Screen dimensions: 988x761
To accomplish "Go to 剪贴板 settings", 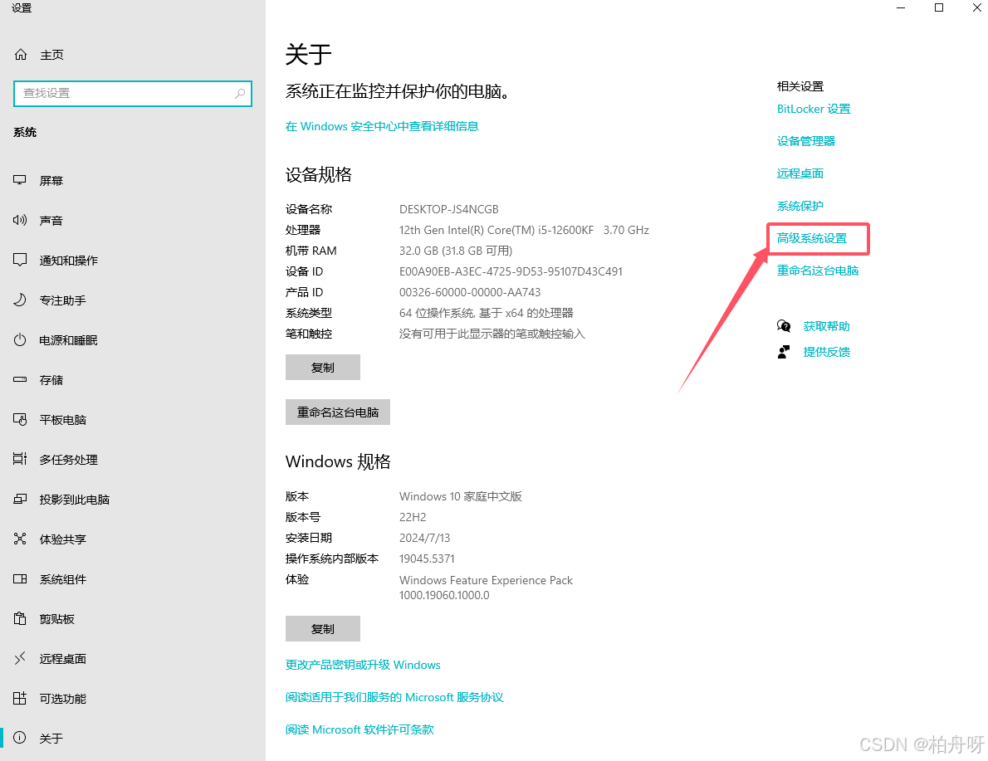I will click(56, 618).
